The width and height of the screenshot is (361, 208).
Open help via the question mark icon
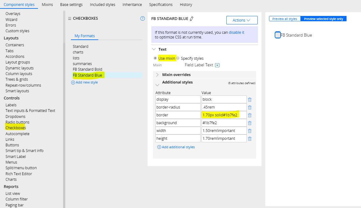point(143,18)
